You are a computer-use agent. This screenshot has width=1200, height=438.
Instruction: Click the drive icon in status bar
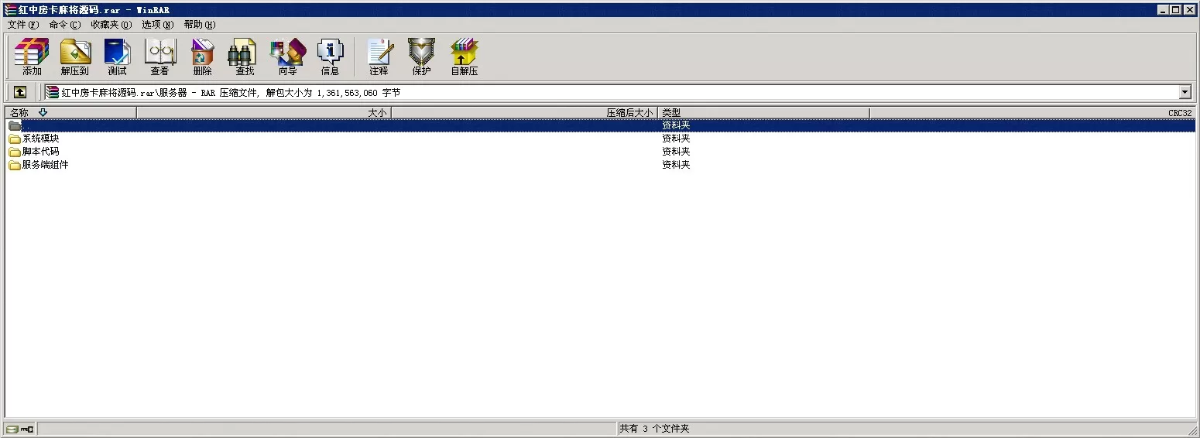tap(12, 429)
